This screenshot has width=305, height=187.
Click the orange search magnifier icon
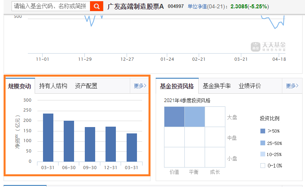click(x=96, y=6)
